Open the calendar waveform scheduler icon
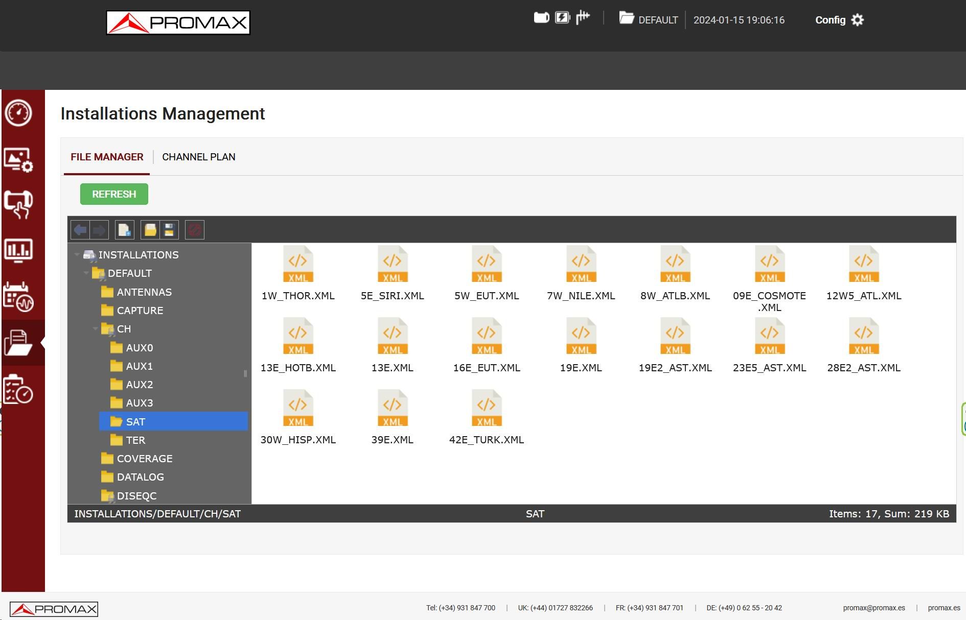This screenshot has height=620, width=966. click(19, 297)
